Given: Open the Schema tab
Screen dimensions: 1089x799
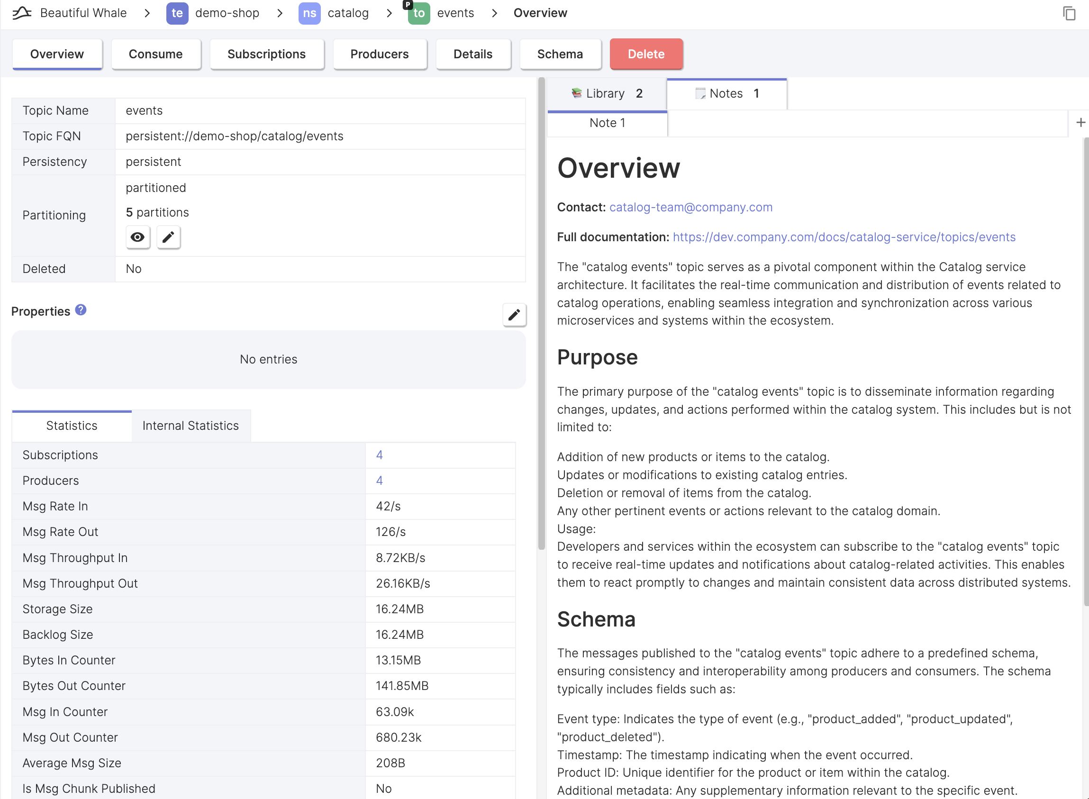Looking at the screenshot, I should click(560, 53).
